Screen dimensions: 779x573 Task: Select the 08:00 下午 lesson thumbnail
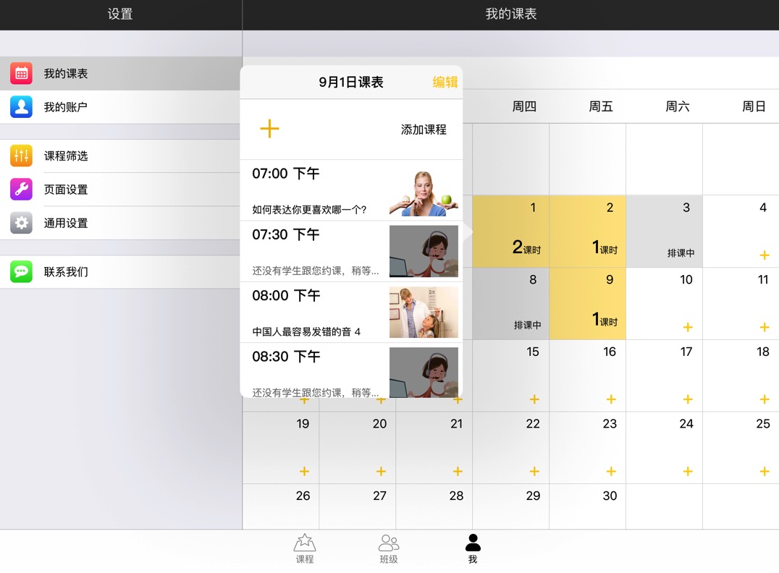pyautogui.click(x=424, y=313)
